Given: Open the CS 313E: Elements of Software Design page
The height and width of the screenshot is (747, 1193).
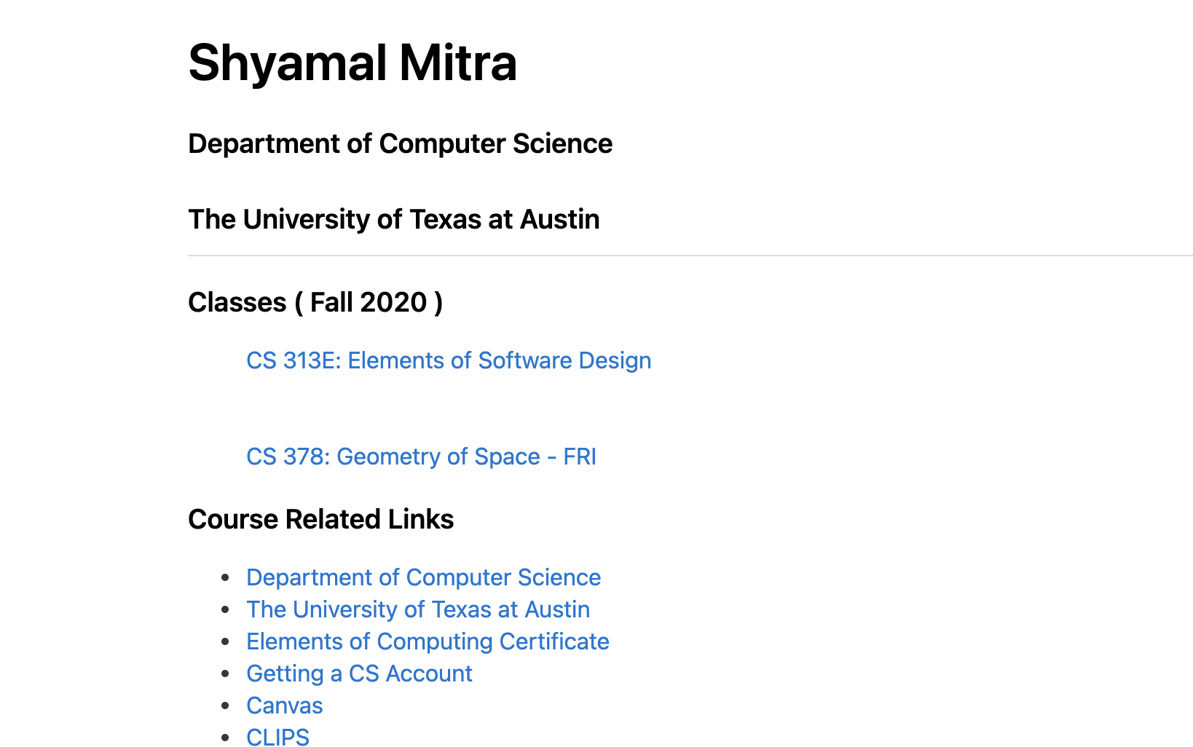Looking at the screenshot, I should (448, 360).
